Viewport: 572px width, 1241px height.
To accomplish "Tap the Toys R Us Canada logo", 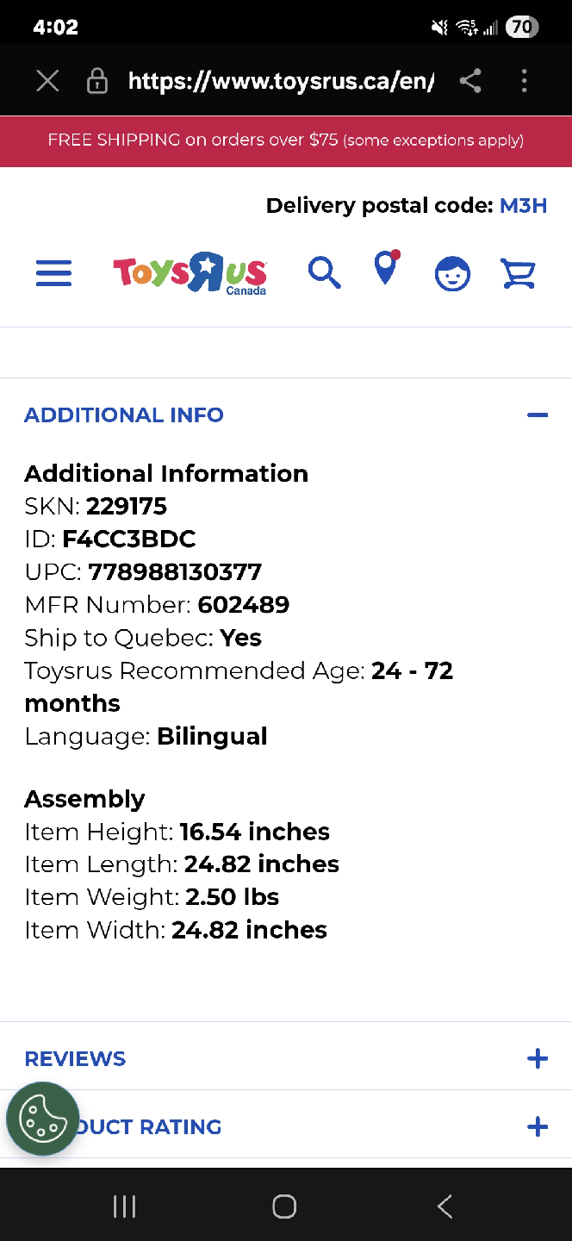I will click(x=190, y=273).
